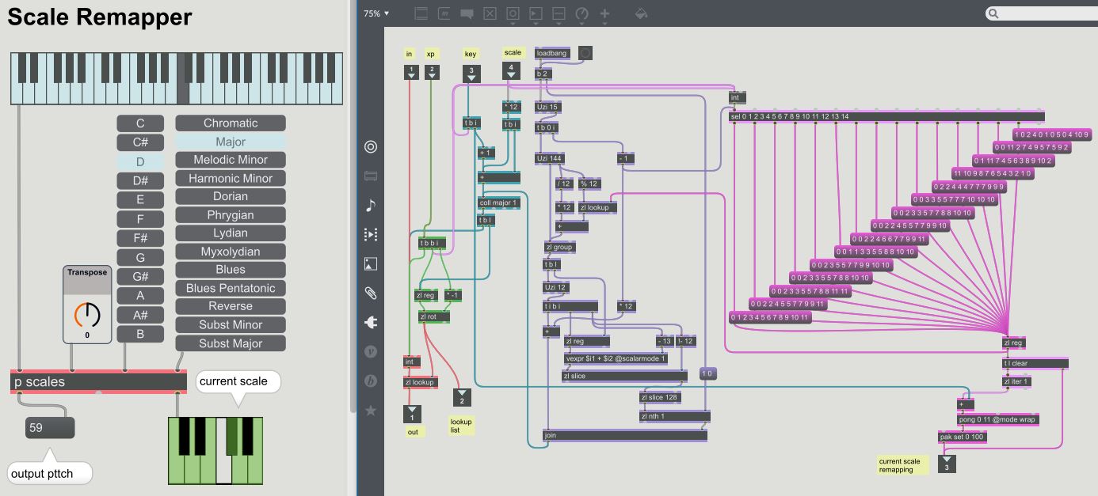Image resolution: width=1098 pixels, height=496 pixels.
Task: Select outlet 2 next to lookup list
Action: point(463,398)
